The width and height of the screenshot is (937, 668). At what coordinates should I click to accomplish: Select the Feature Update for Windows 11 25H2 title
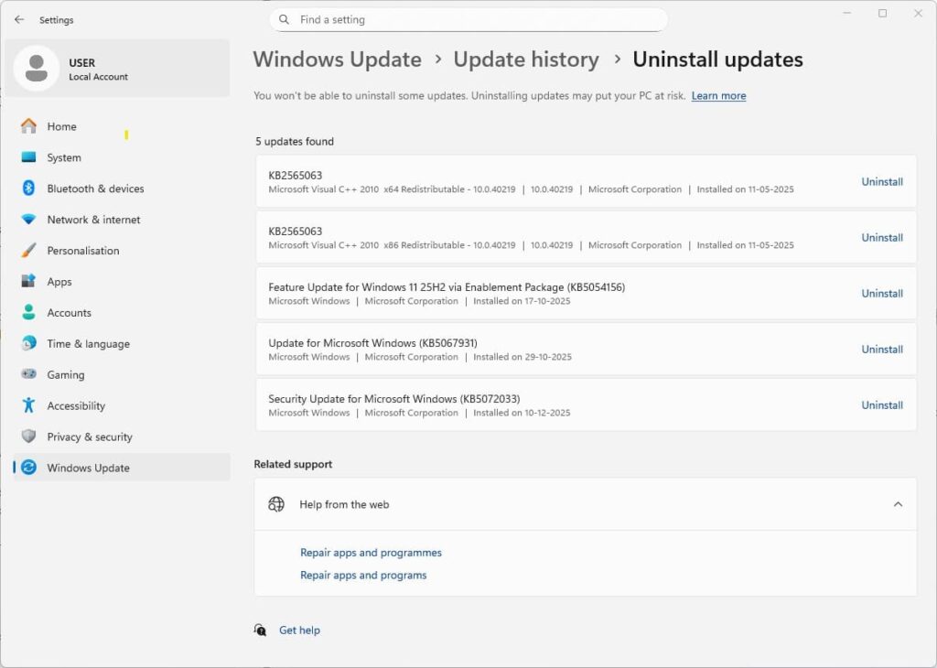click(x=447, y=286)
